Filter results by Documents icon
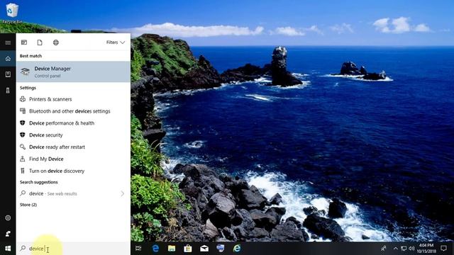The width and height of the screenshot is (454, 255). 40,42
